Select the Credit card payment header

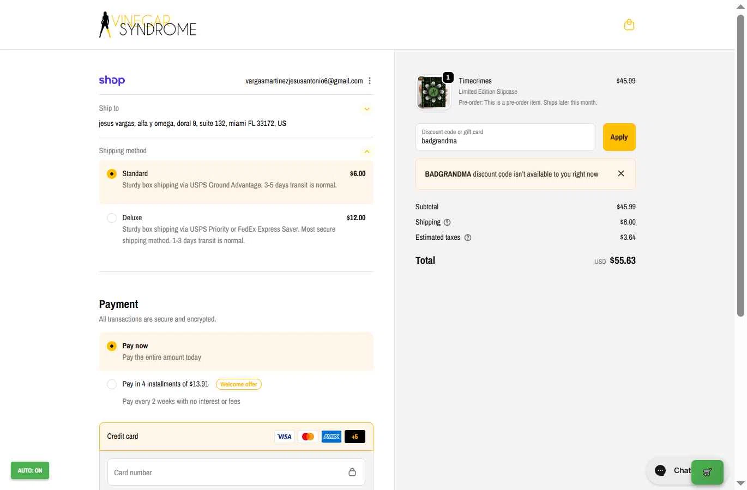[x=236, y=437]
